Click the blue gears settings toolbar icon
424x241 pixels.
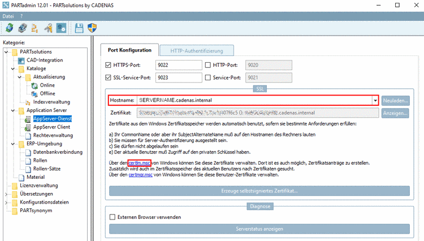pos(61,28)
